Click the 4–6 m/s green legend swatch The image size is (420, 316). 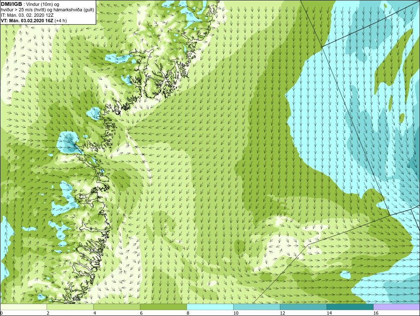pos(117,307)
